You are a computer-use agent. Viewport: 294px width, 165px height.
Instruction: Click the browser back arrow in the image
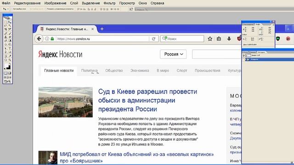pyautogui.click(x=39, y=38)
